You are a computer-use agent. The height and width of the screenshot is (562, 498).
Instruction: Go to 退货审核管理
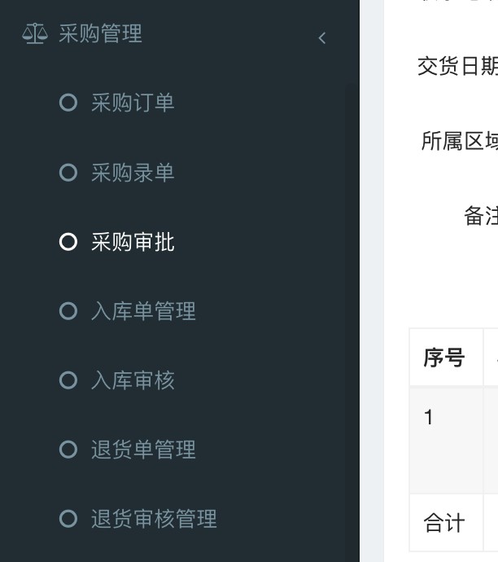pos(154,519)
